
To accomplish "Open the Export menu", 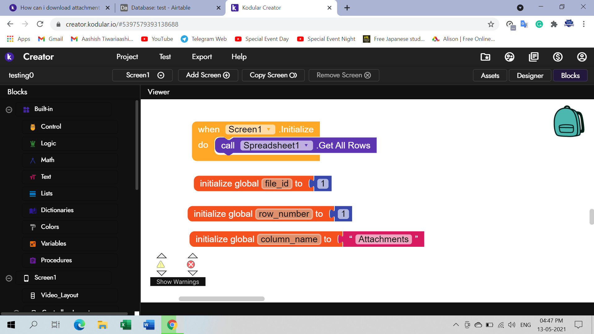I will (202, 57).
